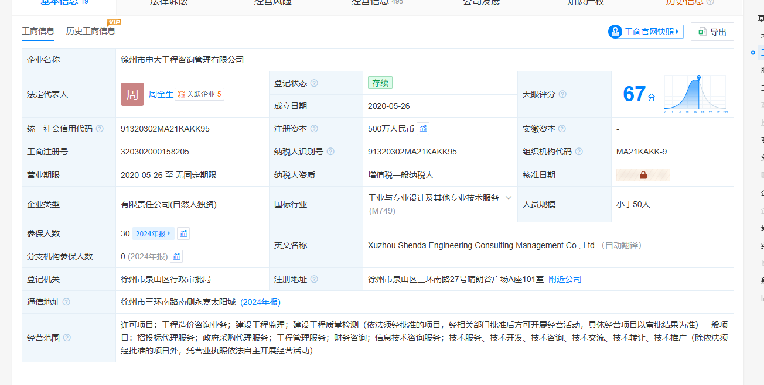Viewport: 764px width, 385px height.
Task: Expand the 国标行业 industry chevron
Action: coord(508,198)
